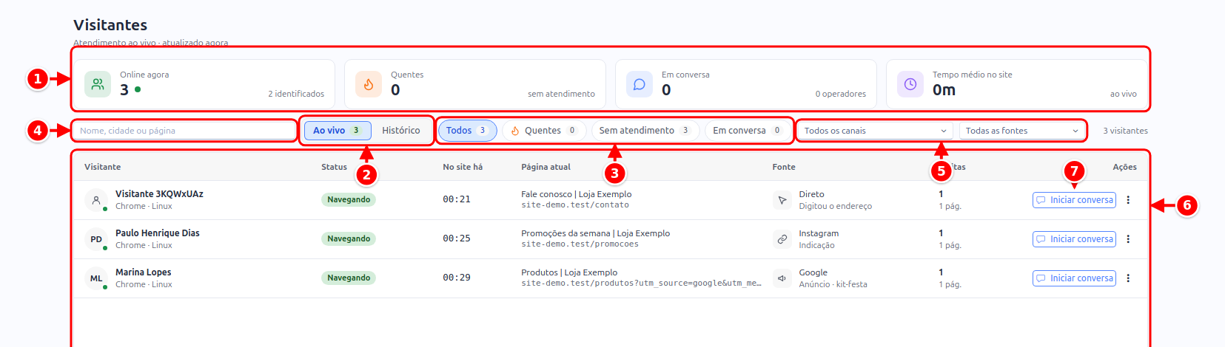Open more actions menu for Paulo Henrique Dias
1225x347 pixels.
point(1128,239)
